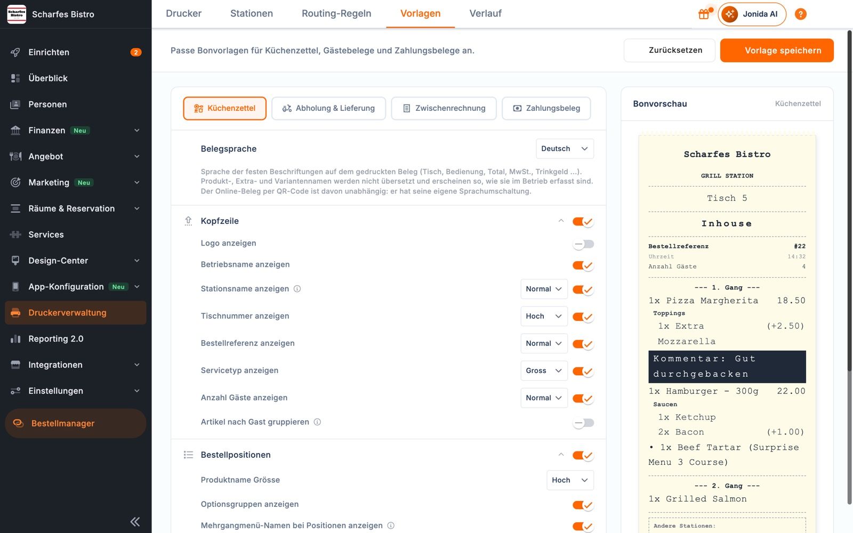Viewport: 853px width, 533px height.
Task: Open Servicetyp anzeigen Gross dropdown
Action: click(x=544, y=370)
